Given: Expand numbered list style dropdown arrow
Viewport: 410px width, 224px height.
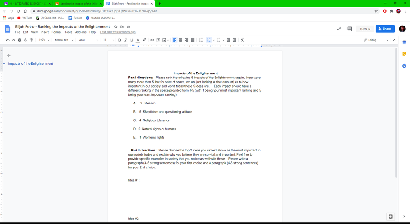Looking at the screenshot, I should click(x=214, y=40).
